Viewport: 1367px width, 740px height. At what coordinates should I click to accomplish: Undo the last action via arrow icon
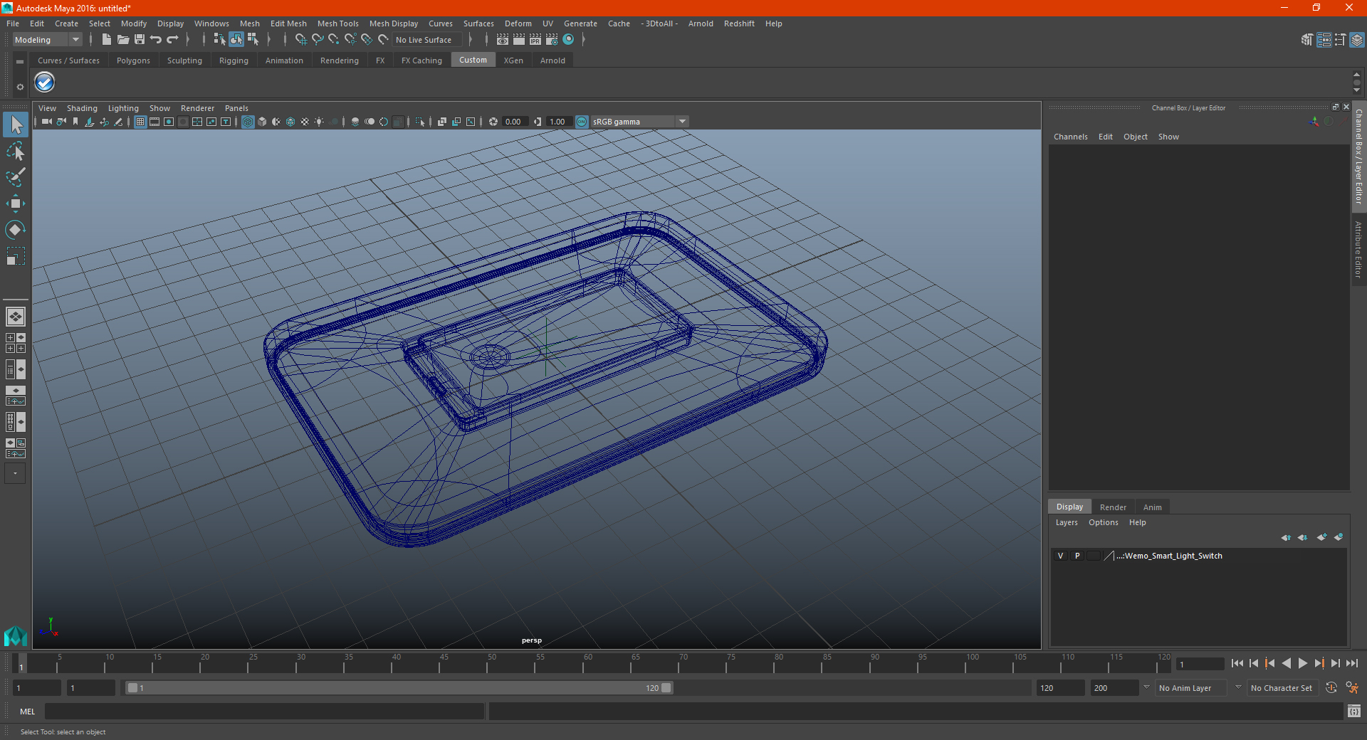[x=155, y=40]
